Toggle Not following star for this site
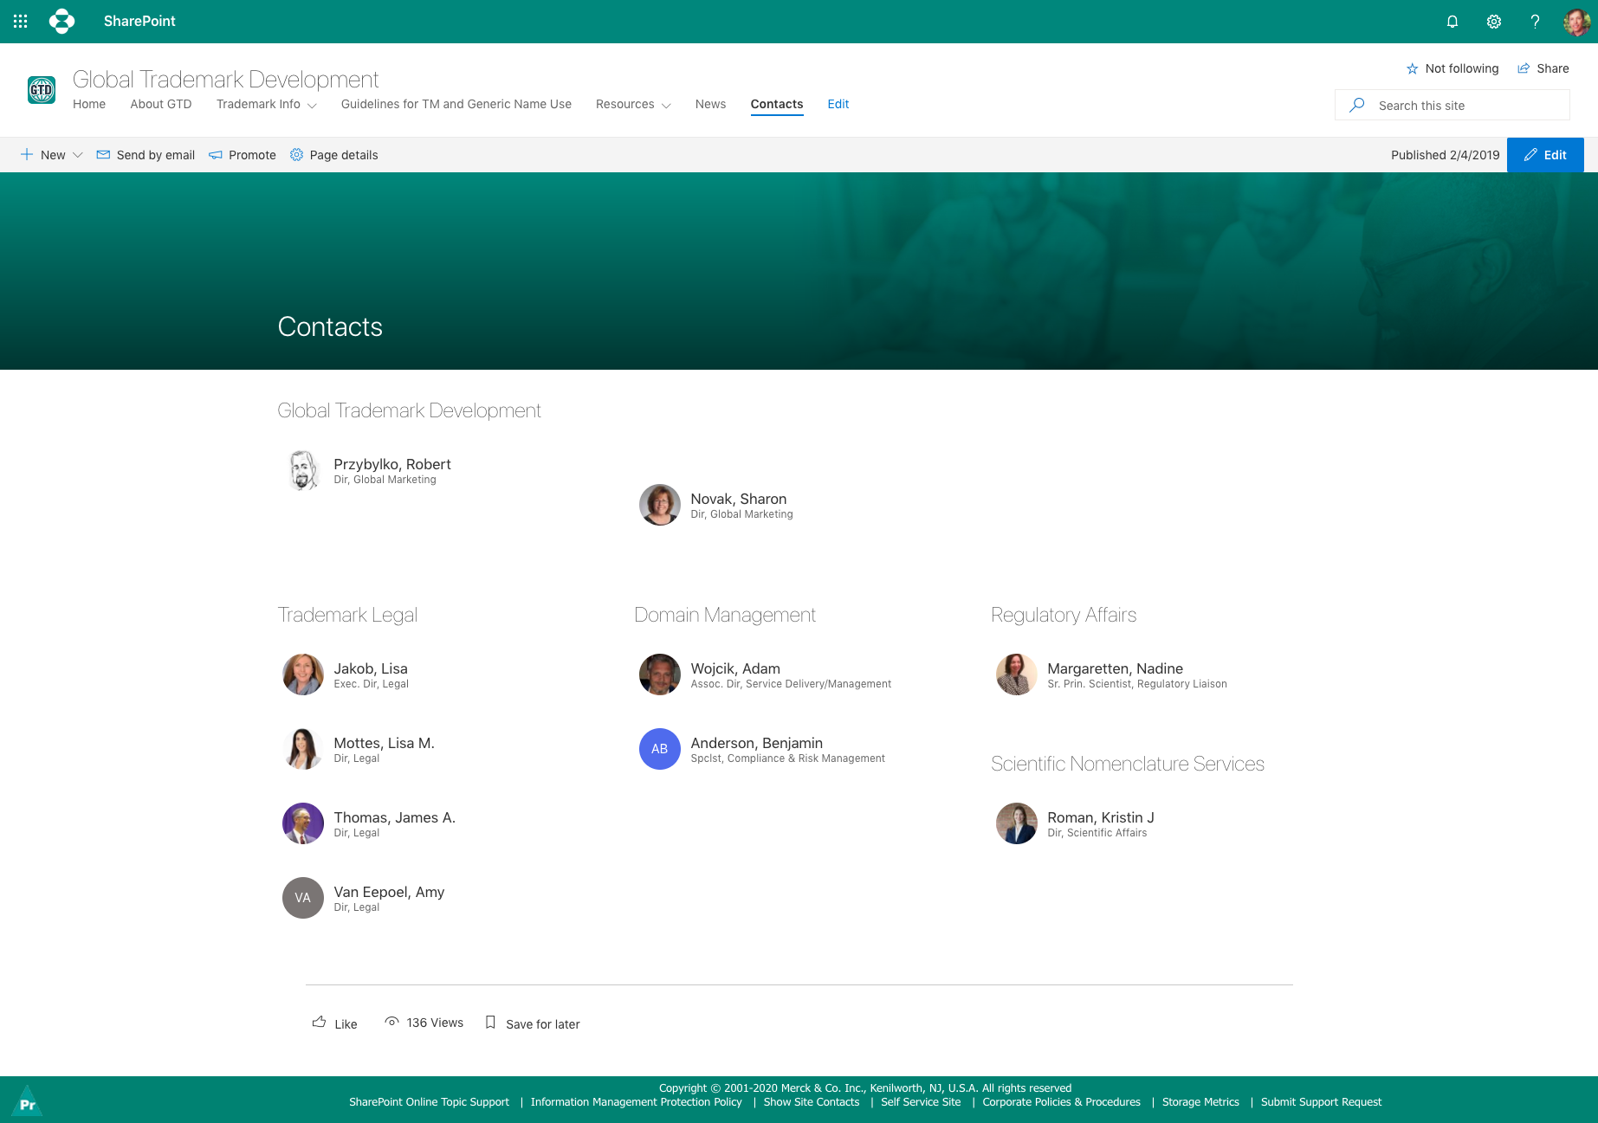The image size is (1598, 1123). pos(1452,68)
